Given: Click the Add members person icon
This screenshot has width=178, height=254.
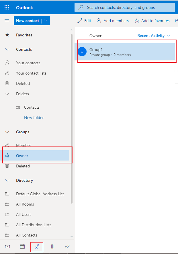Looking at the screenshot, I should [x=99, y=21].
